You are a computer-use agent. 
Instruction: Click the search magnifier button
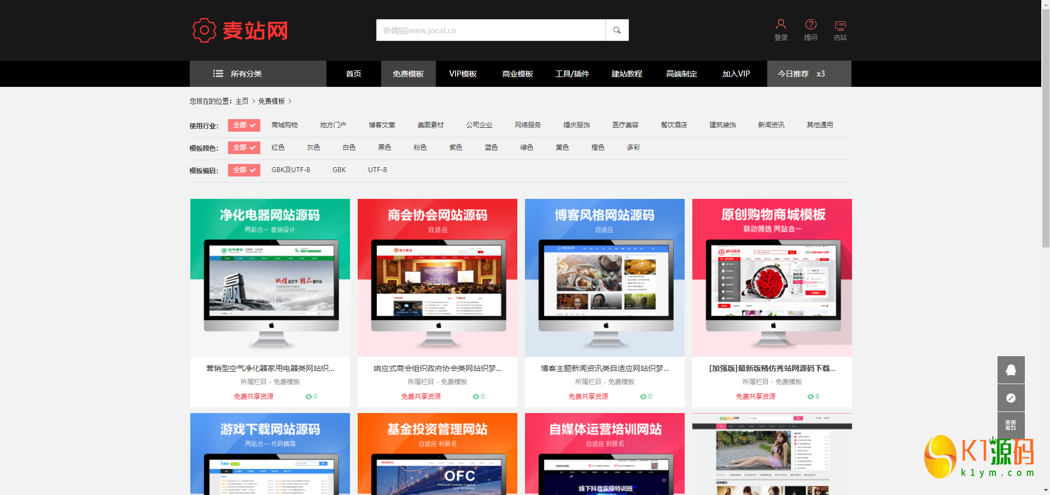tap(617, 30)
